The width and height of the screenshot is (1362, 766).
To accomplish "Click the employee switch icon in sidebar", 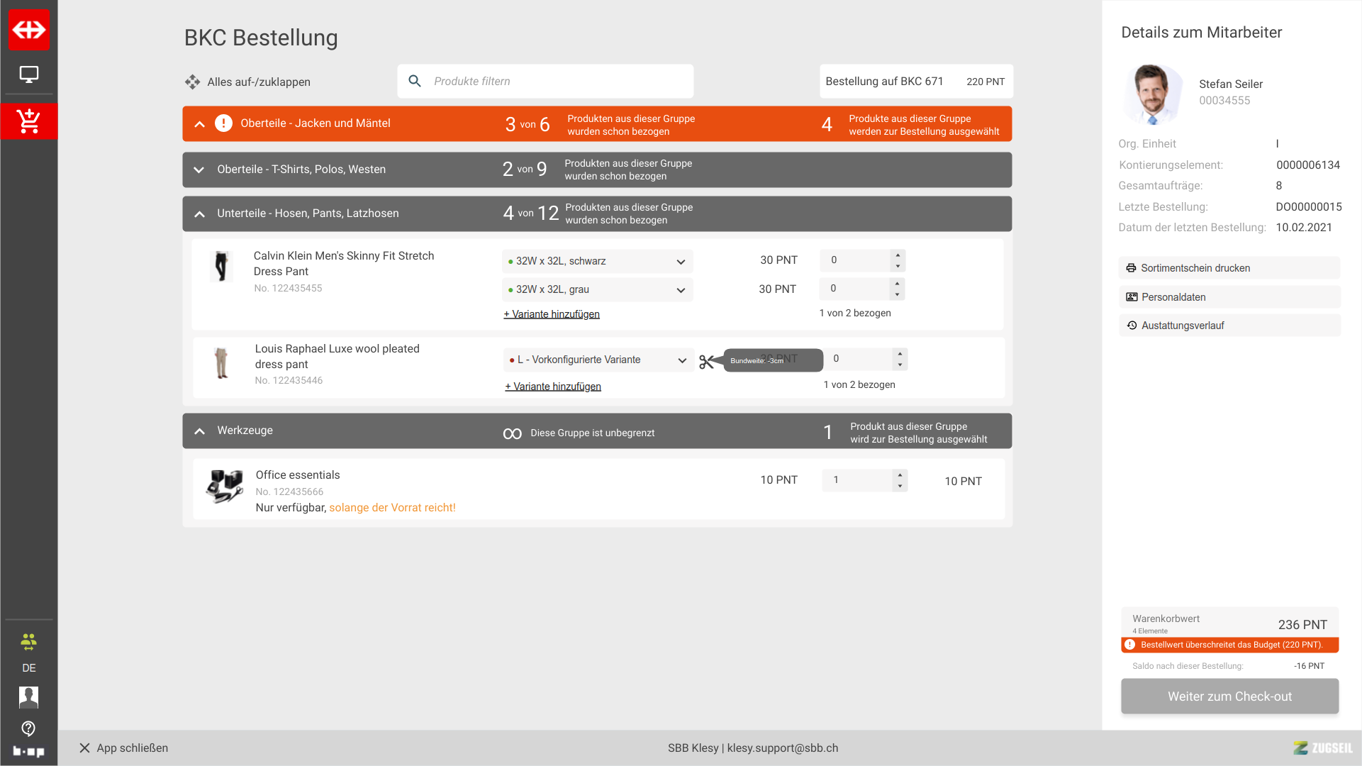I will pos(29,643).
